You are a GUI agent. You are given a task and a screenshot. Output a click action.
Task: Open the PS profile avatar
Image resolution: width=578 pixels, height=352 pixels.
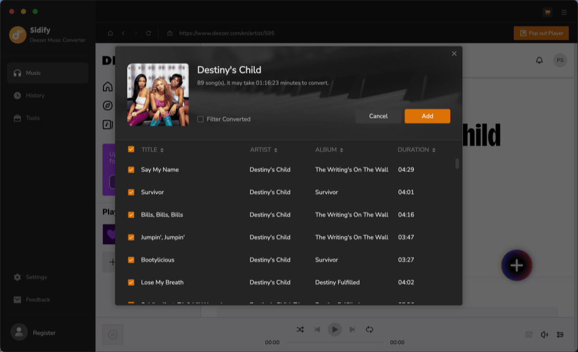coord(560,60)
